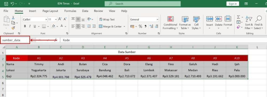This screenshot has height=97, width=267.
Task: Click Increase Font Size icon
Action: pyautogui.click(x=60, y=19)
